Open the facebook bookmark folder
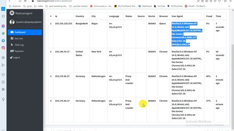The height and width of the screenshot is (131, 234). (x=15, y=6)
